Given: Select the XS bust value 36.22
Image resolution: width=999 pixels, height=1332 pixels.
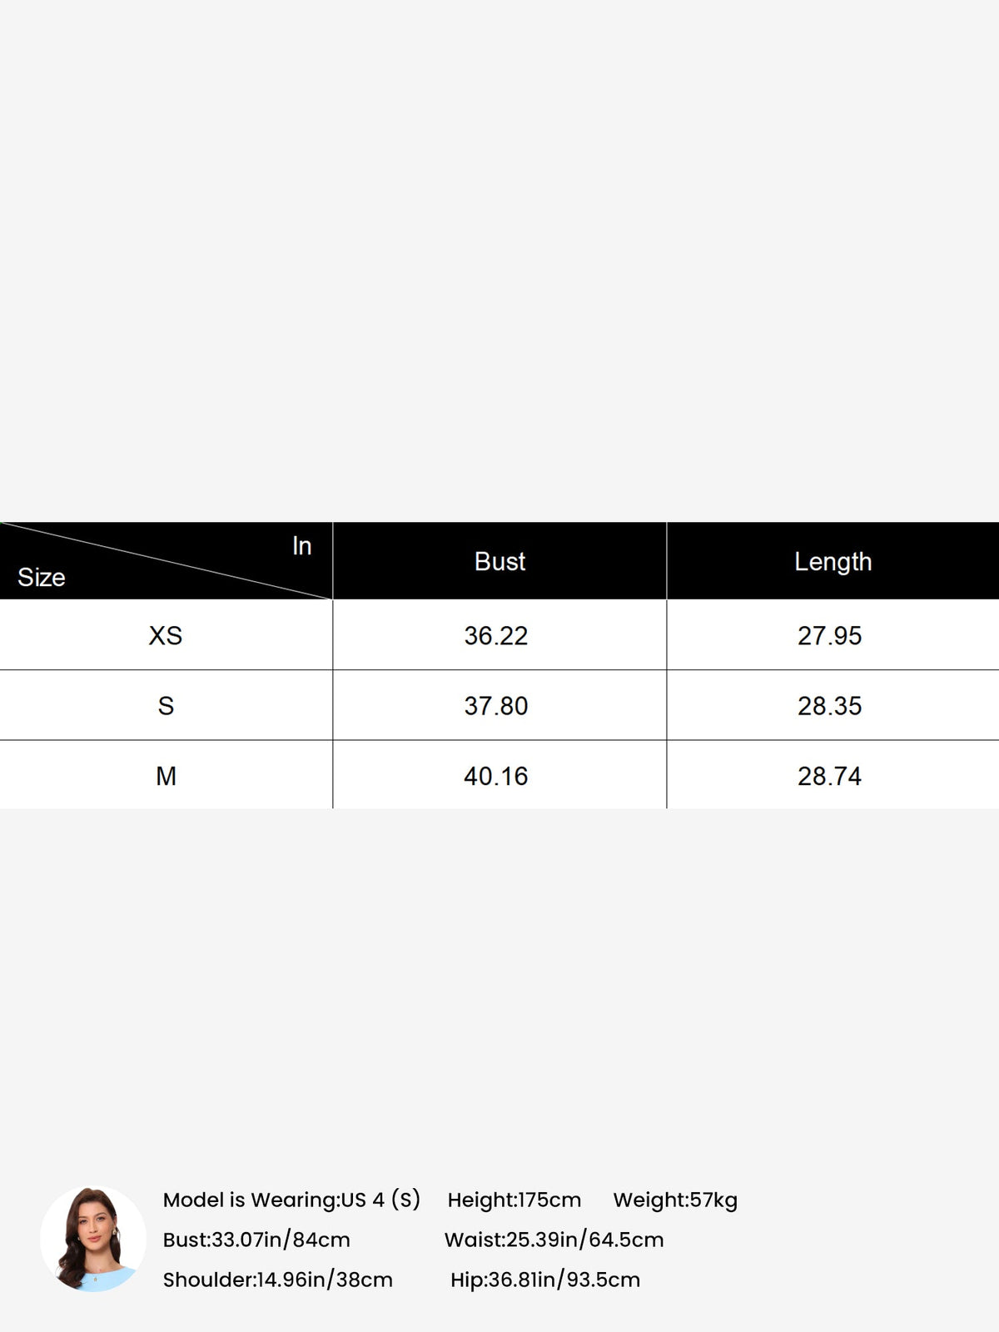Looking at the screenshot, I should (496, 635).
